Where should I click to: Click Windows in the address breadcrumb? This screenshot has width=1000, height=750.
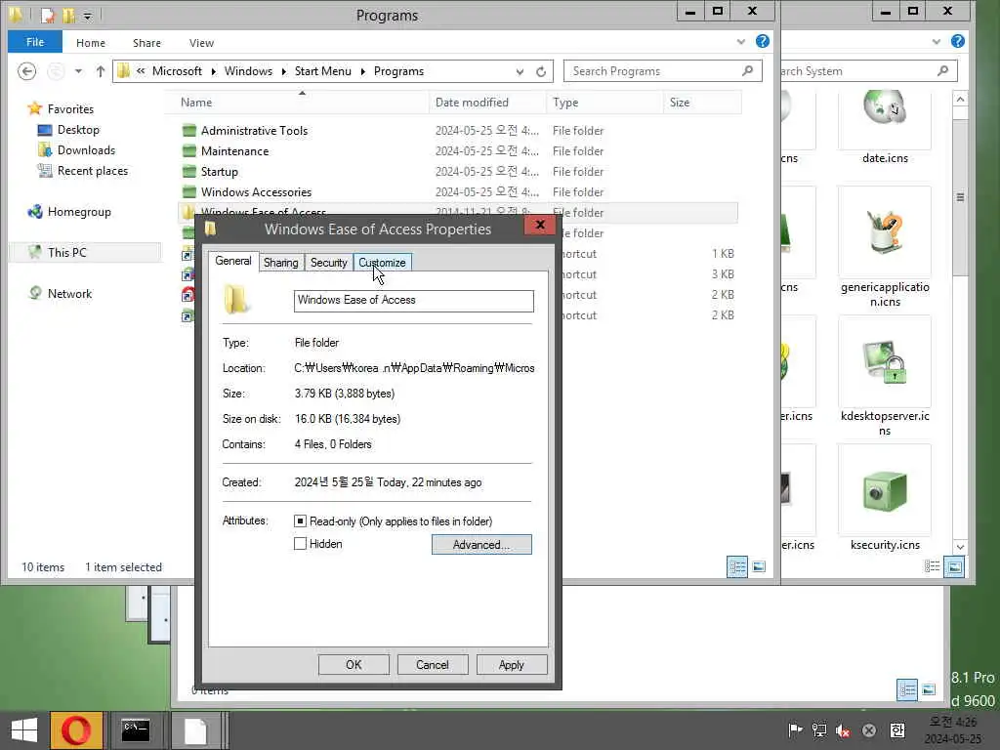point(248,70)
